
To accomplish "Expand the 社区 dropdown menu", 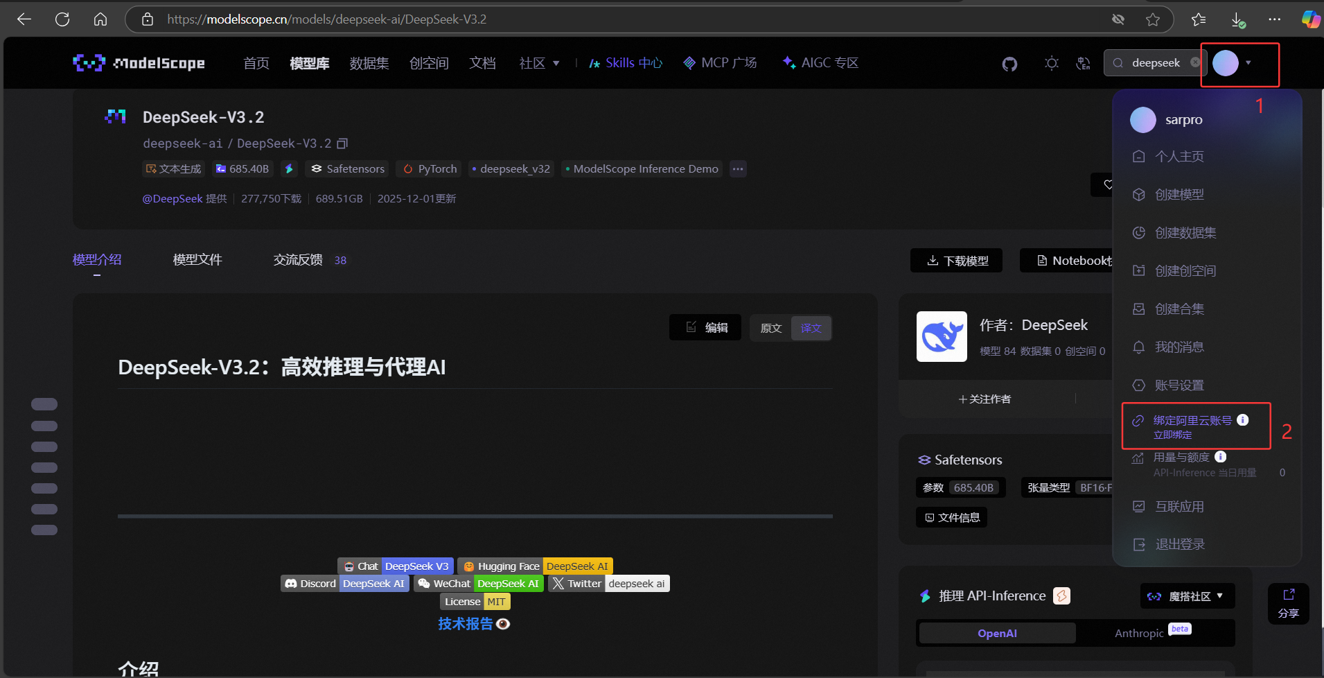I will 539,63.
